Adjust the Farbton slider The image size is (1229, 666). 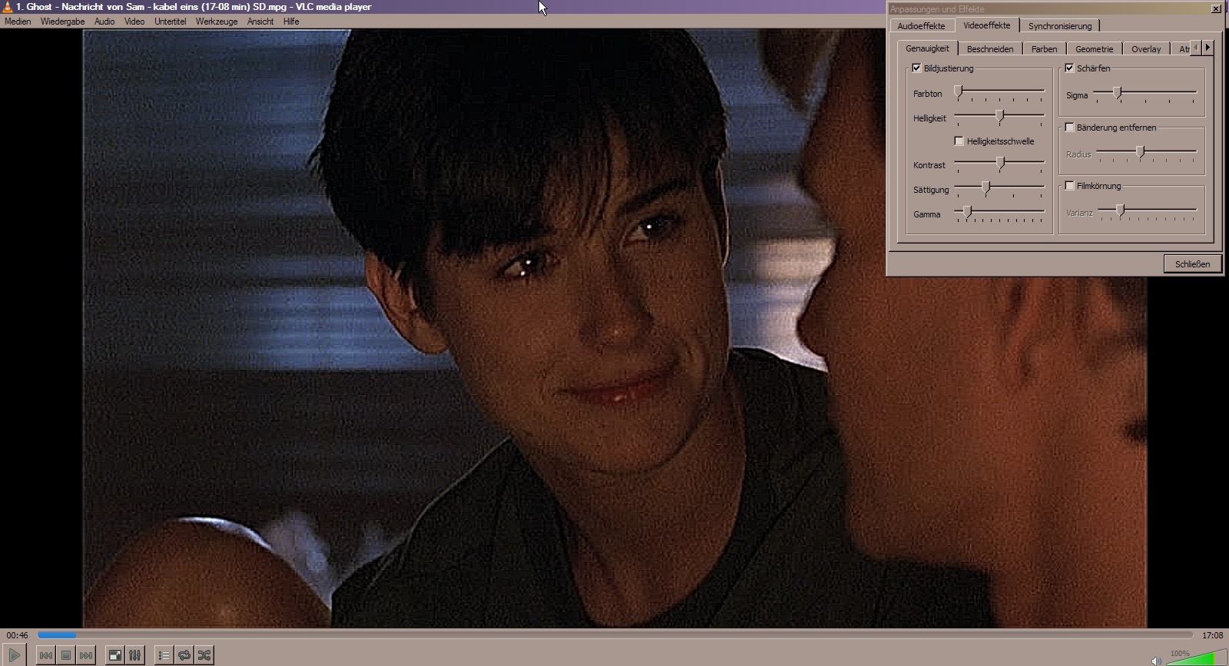point(999,93)
